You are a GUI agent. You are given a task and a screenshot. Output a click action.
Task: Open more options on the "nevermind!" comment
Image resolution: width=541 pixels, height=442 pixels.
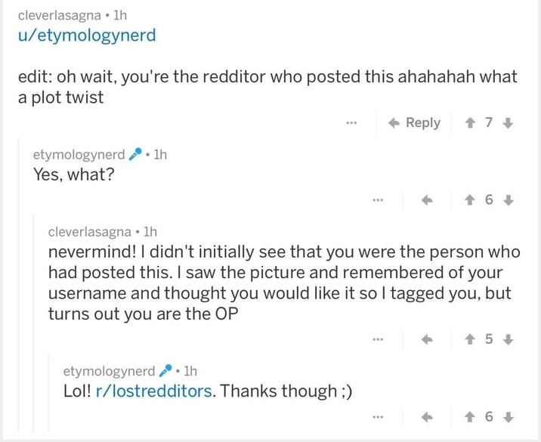[x=378, y=340]
